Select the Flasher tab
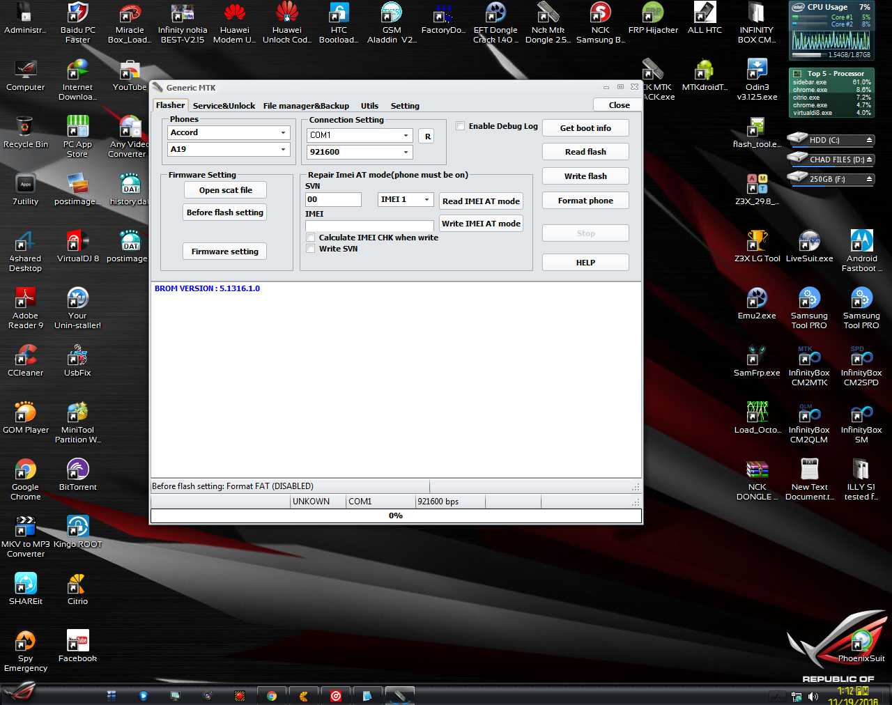Image resolution: width=892 pixels, height=705 pixels. 170,105
